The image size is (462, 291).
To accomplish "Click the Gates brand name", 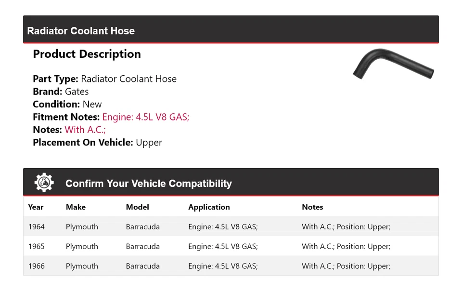I will coord(77,92).
